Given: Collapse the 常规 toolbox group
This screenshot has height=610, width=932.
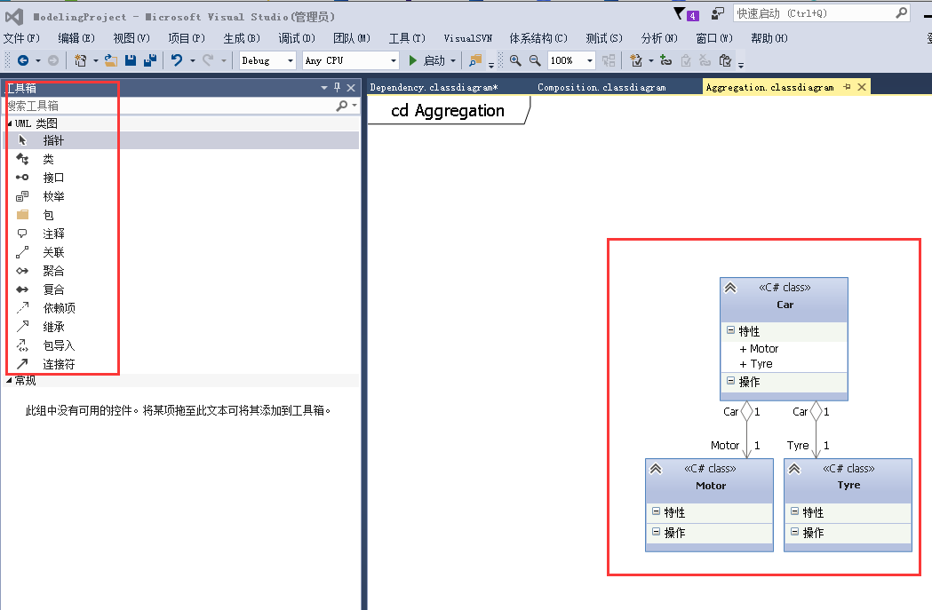Looking at the screenshot, I should tap(10, 381).
